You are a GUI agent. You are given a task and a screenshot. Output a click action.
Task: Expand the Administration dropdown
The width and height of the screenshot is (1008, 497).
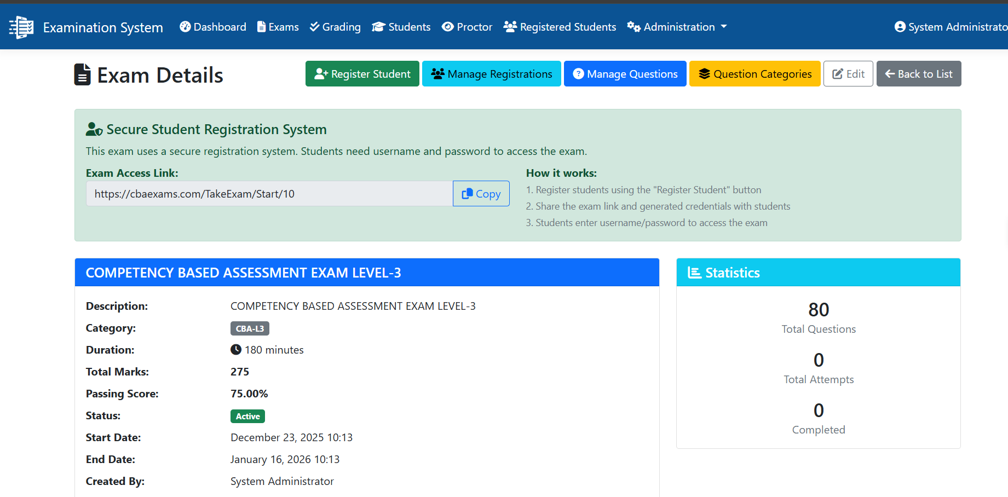coord(677,27)
